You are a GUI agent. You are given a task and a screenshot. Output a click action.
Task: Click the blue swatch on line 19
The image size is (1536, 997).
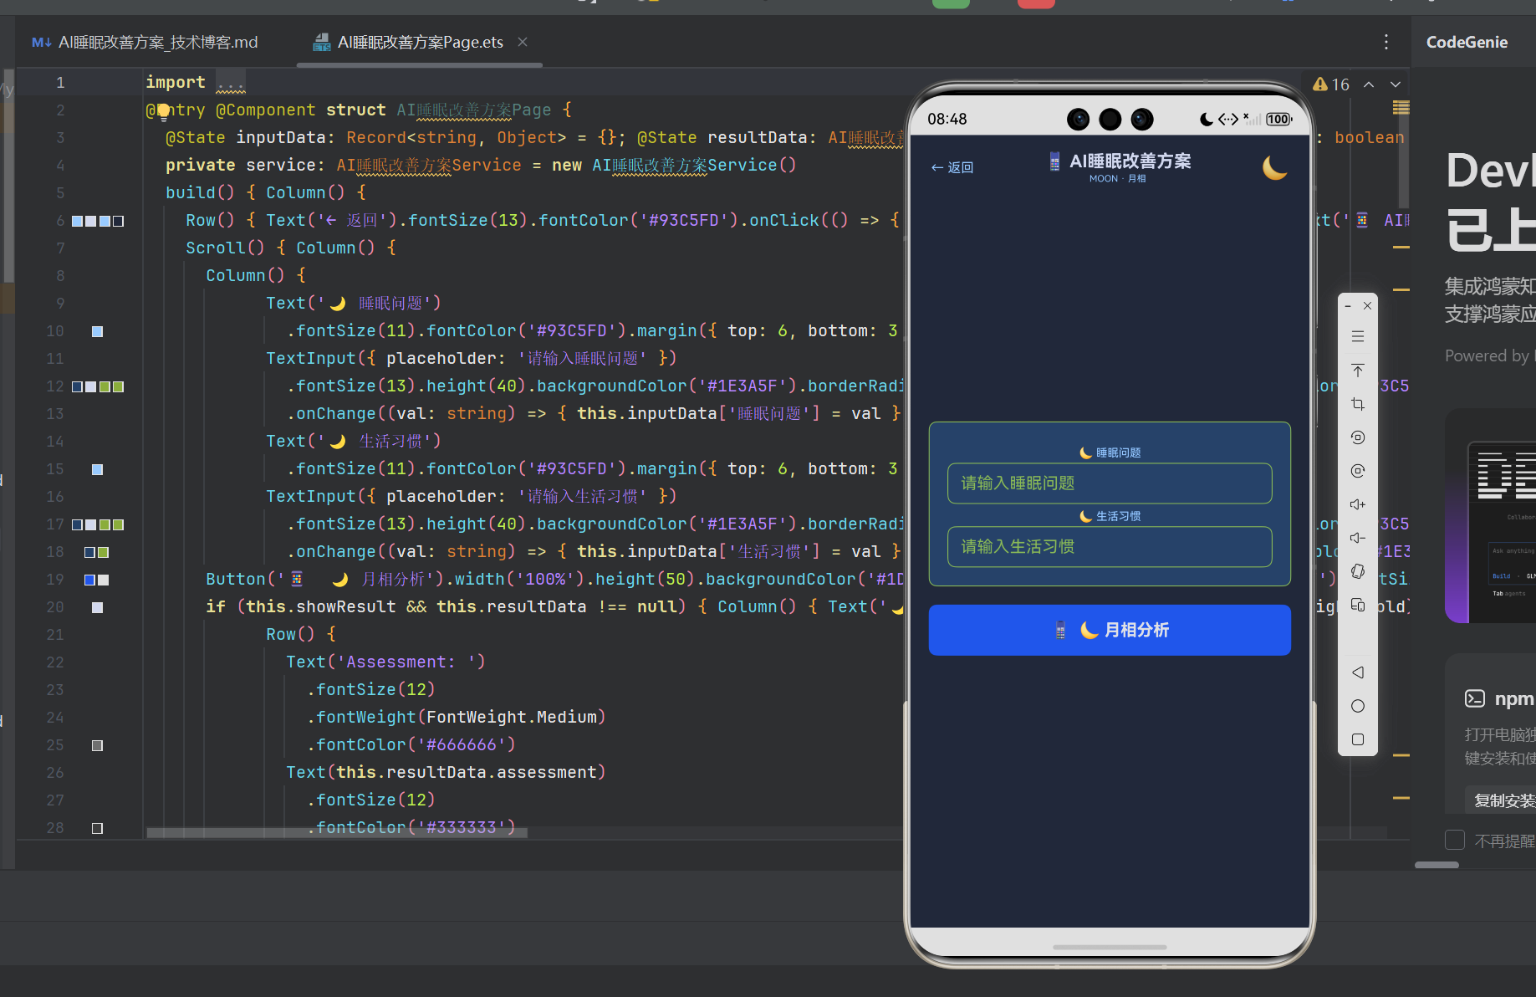point(89,580)
